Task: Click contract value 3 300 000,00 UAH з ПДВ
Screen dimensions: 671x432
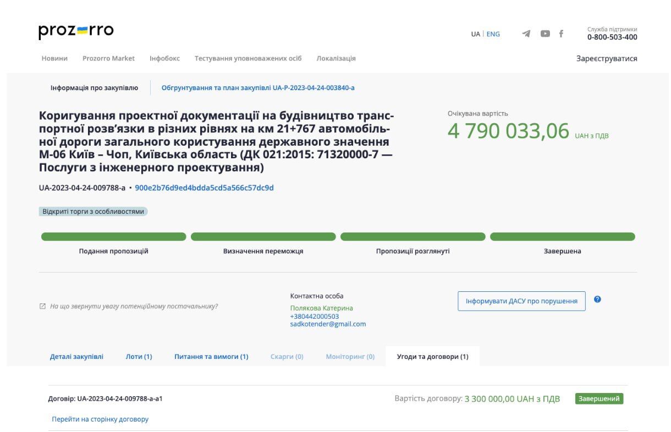Action: [x=512, y=399]
